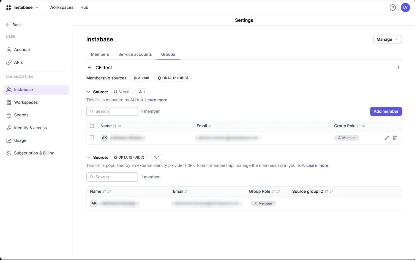Sort OKTA list by Email
This screenshot has width=415, height=260.
click(186, 192)
